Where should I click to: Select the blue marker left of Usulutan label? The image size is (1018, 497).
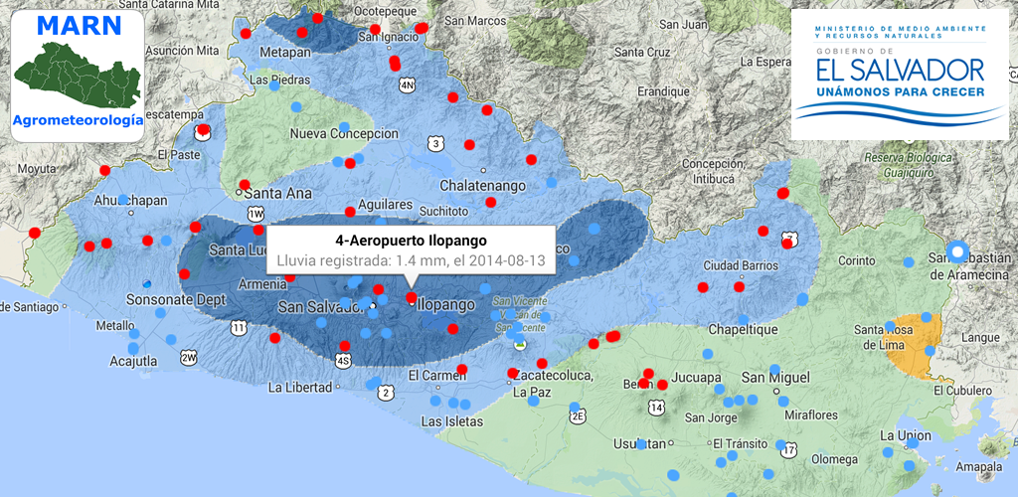click(x=641, y=444)
